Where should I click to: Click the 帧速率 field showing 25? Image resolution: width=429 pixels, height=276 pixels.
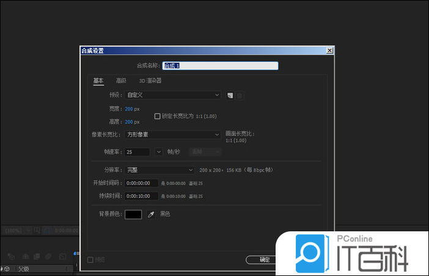[x=137, y=152]
